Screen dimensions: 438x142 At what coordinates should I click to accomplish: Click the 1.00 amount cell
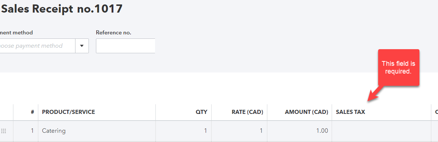point(299,131)
